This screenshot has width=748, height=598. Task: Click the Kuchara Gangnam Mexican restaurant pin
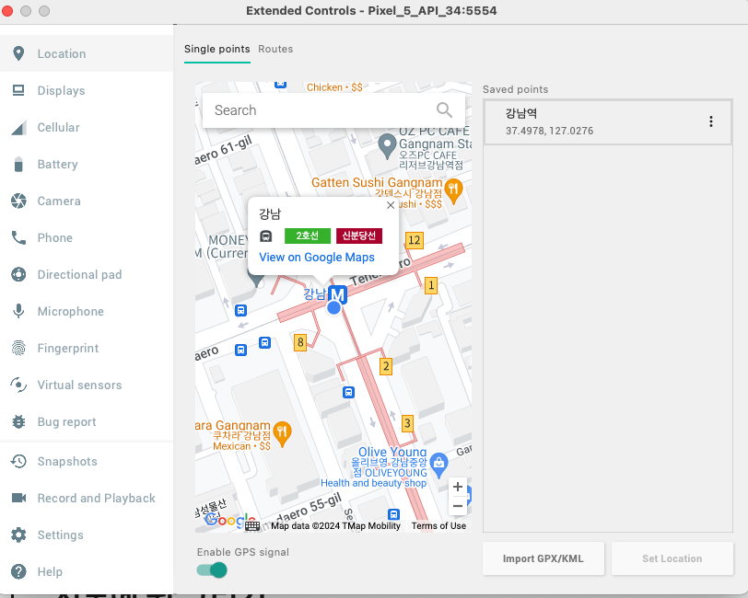pyautogui.click(x=283, y=433)
